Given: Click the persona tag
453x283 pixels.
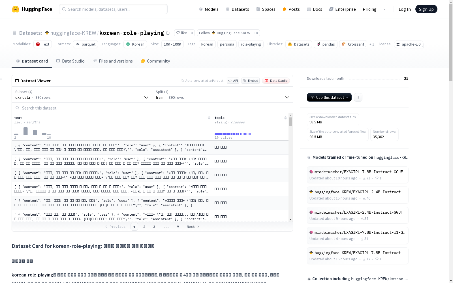Looking at the screenshot, I should click(x=227, y=44).
